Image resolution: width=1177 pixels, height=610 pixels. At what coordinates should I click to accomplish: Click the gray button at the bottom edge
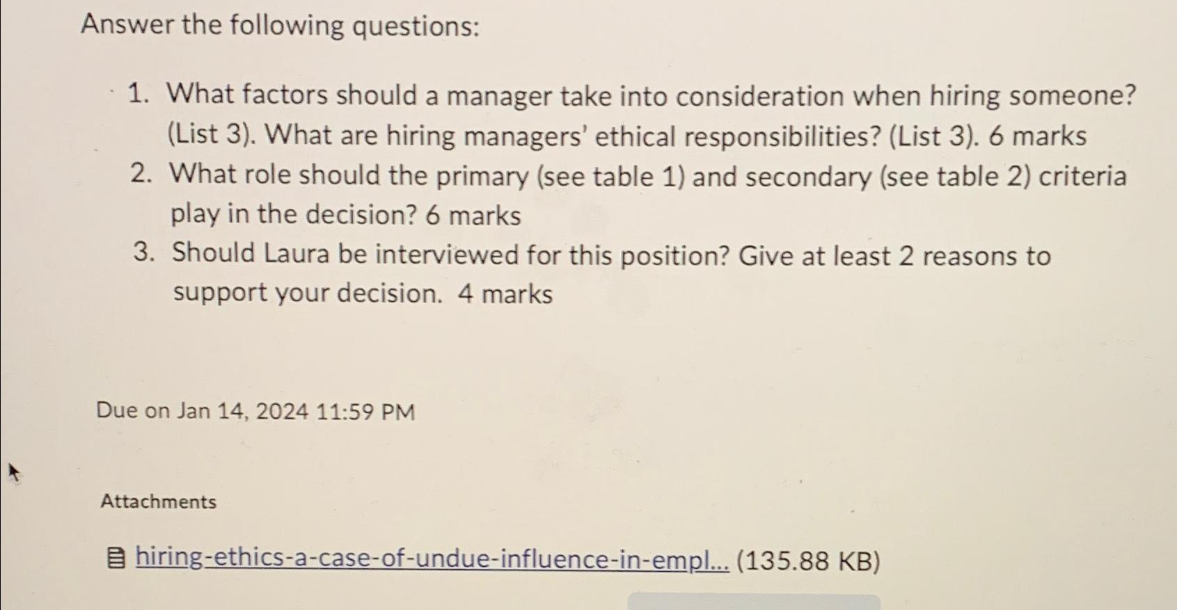pos(754,602)
